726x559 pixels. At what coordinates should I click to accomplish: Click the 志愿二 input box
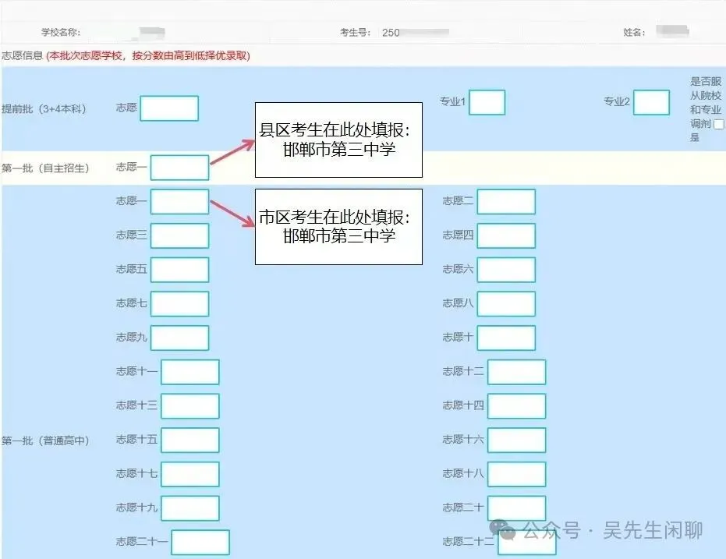[x=507, y=201]
